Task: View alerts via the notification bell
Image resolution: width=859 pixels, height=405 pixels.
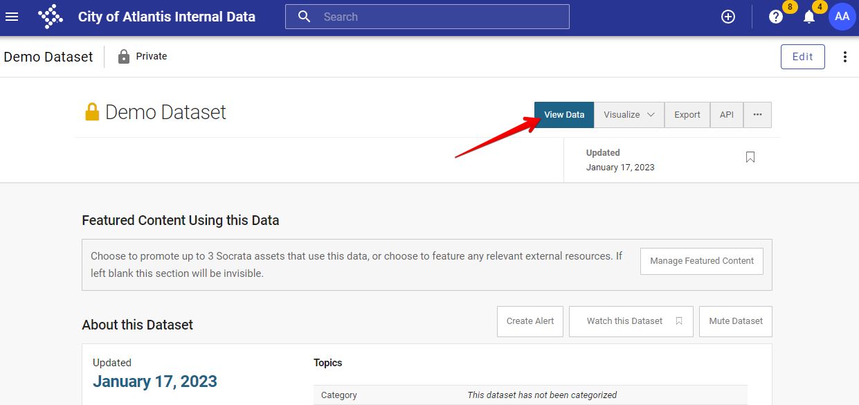Action: click(x=808, y=17)
